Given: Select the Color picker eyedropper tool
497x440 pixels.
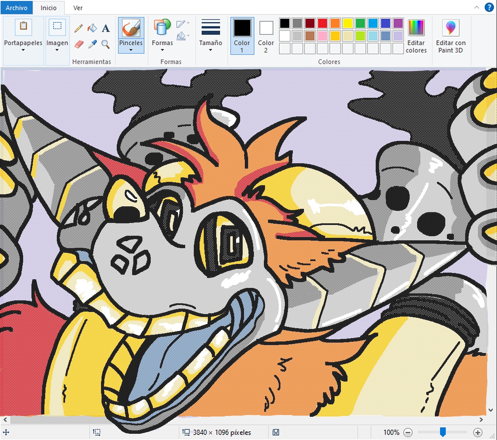Looking at the screenshot, I should [92, 44].
